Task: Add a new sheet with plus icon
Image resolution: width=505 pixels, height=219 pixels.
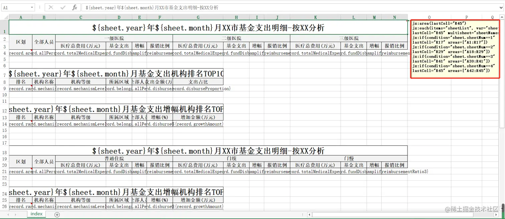Action: (x=57, y=214)
